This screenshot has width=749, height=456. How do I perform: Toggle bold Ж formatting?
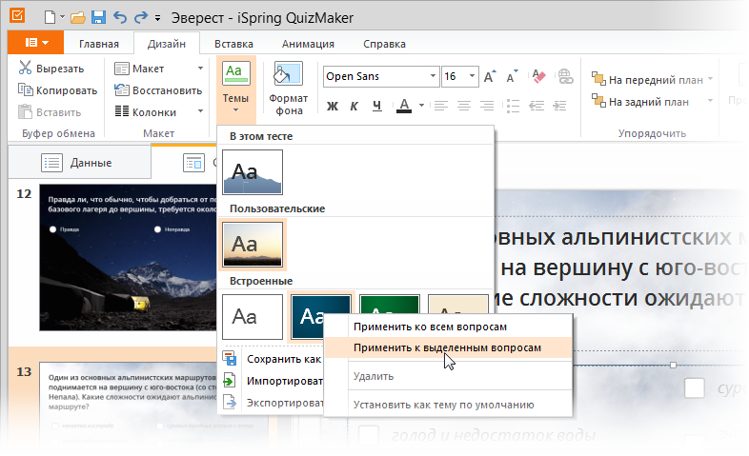(333, 106)
